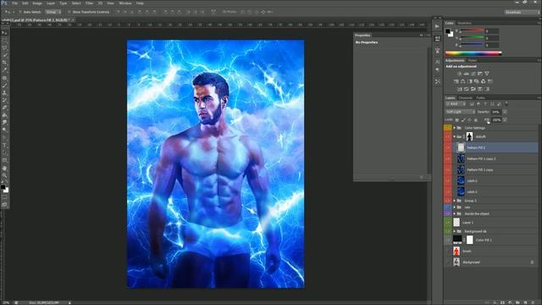
Task: Select the Eraser tool
Action: [4, 108]
